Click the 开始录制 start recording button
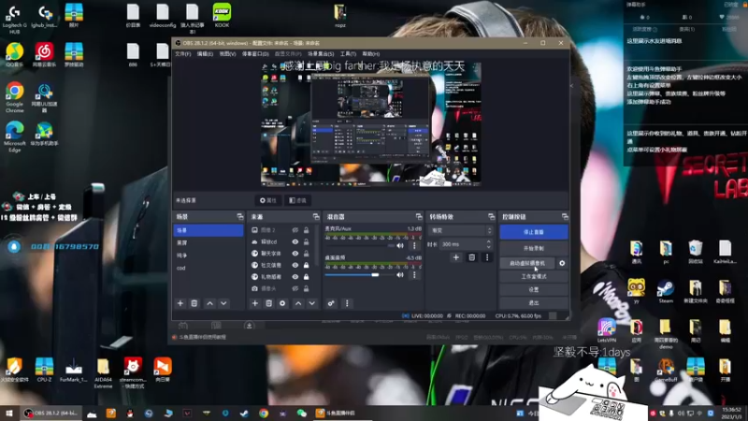Viewport: 748px width, 421px height. (534, 248)
